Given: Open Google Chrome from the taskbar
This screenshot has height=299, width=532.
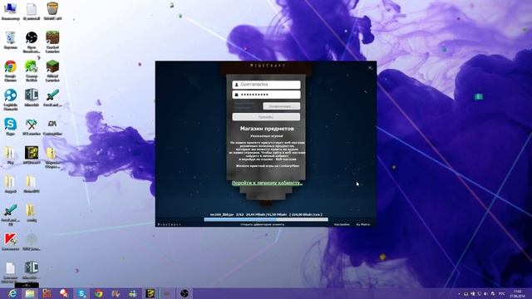Looking at the screenshot, I should click(99, 293).
